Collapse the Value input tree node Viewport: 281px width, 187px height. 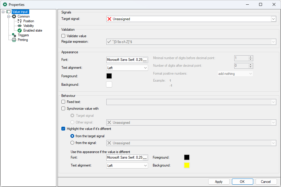pyautogui.click(x=3, y=12)
